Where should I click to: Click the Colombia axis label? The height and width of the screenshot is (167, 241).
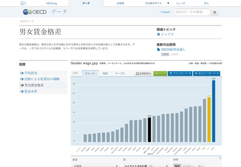(x=83, y=149)
